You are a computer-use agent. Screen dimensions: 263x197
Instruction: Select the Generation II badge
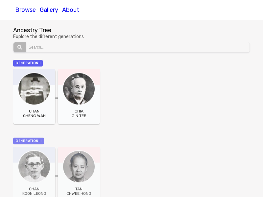pos(29,141)
